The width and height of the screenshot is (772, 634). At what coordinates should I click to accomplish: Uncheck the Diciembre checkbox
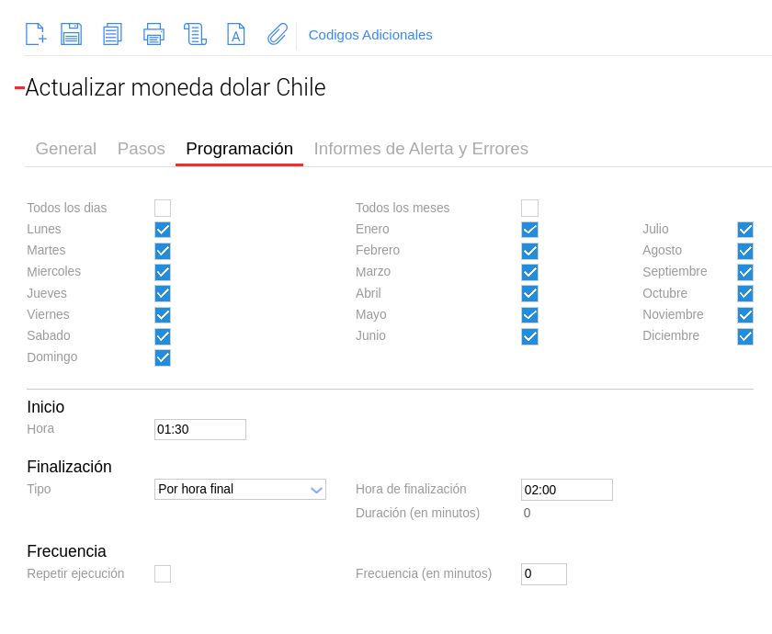tap(745, 336)
